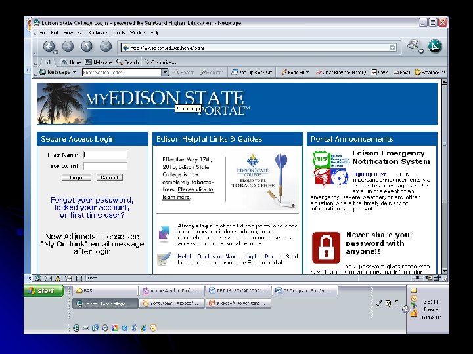Screen dimensions: 473x354
Task: Expand hidden system tray icons arrow
Action: [x=406, y=309]
